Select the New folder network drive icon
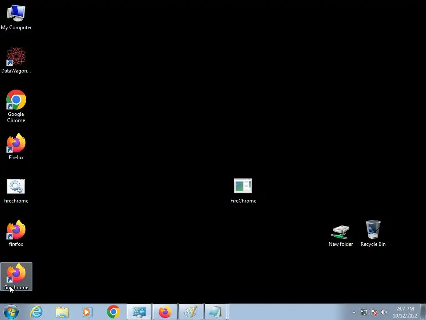The width and height of the screenshot is (426, 320). [x=341, y=236]
